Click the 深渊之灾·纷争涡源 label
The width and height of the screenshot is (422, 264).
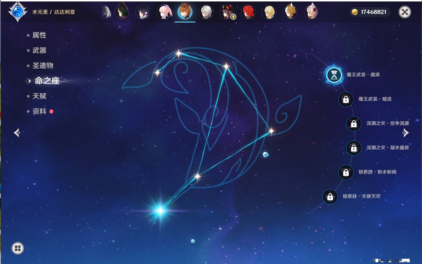pos(388,123)
